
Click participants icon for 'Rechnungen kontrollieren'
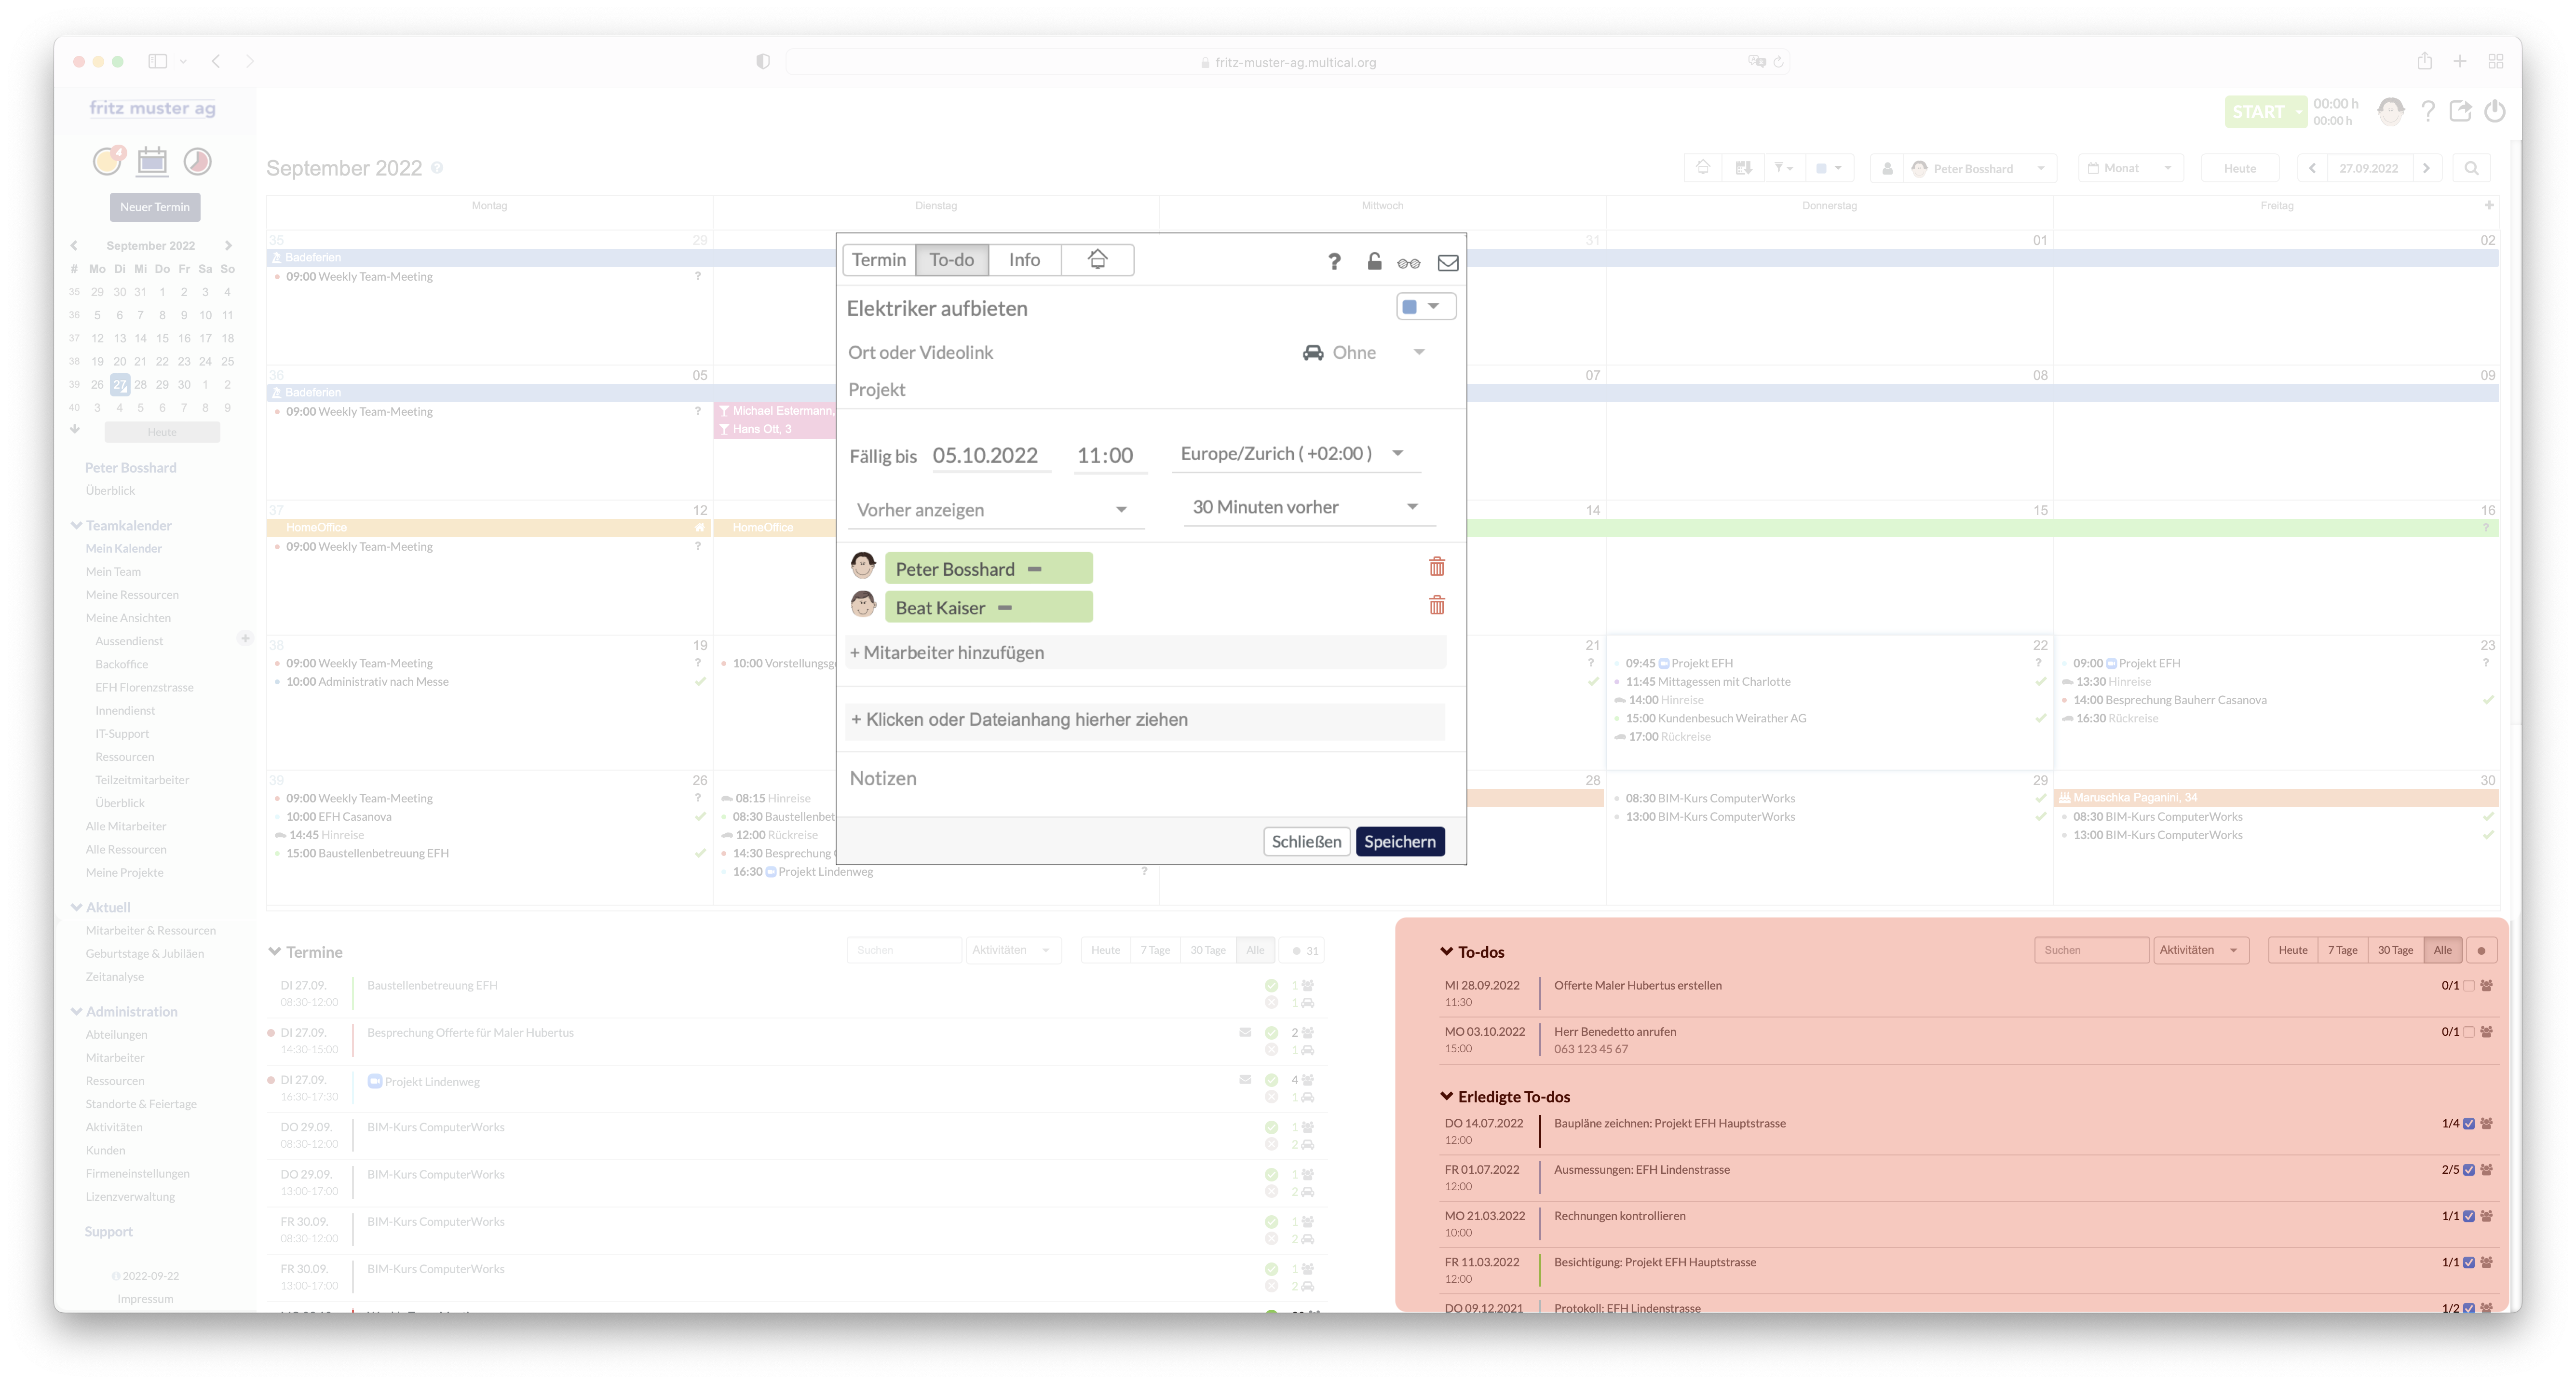[2486, 1217]
